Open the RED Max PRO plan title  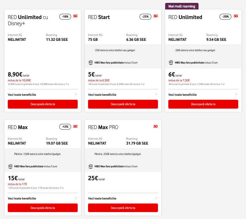point(103,127)
